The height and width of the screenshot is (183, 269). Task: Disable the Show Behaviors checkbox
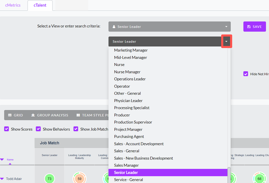pos(39,129)
